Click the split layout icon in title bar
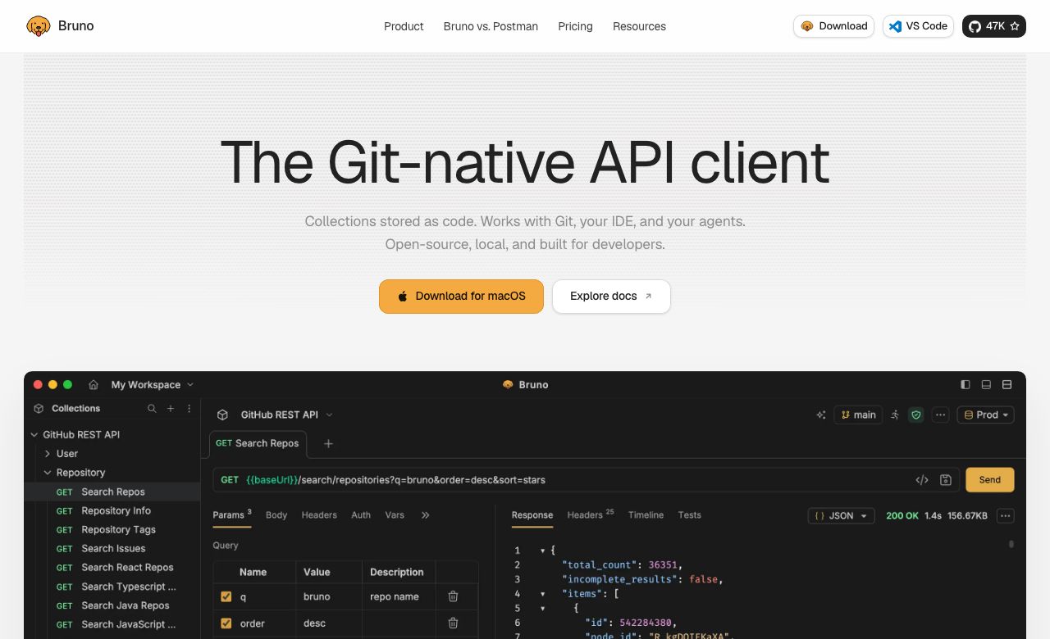 pos(1007,384)
